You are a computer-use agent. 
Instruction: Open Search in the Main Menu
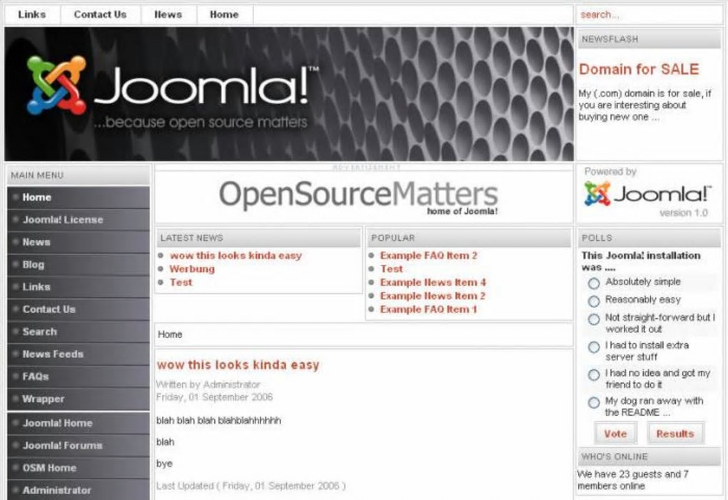(79, 332)
